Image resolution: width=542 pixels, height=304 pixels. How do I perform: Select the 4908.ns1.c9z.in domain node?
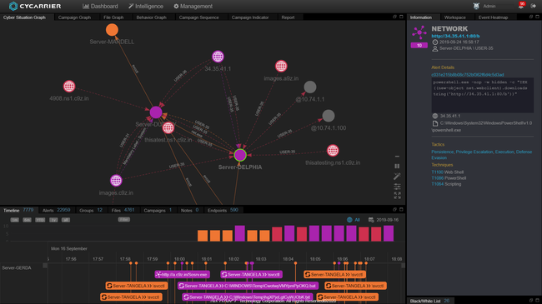(x=69, y=86)
